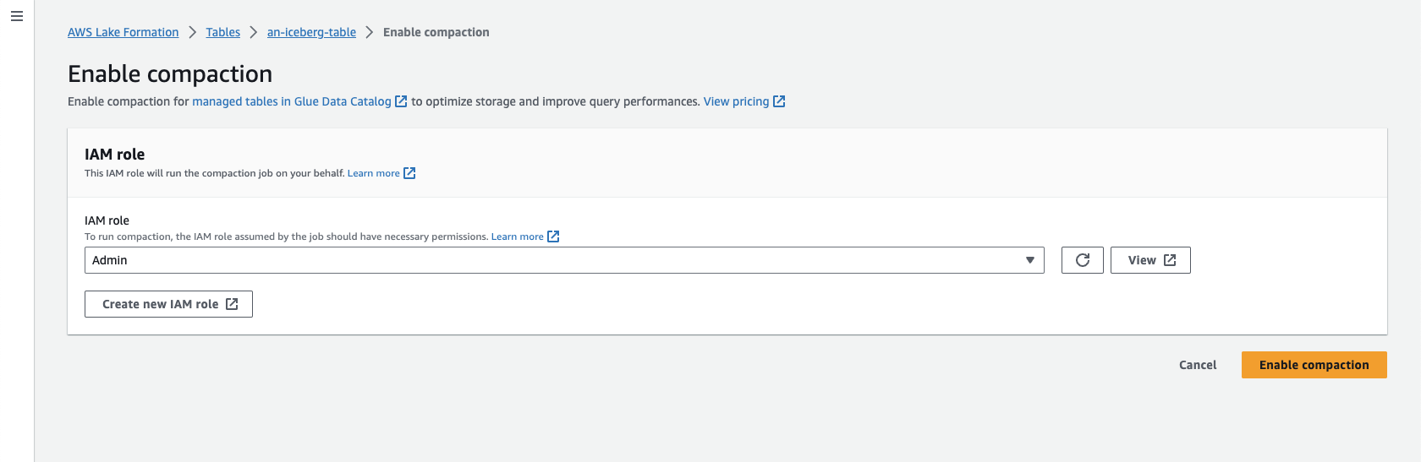1421x462 pixels.
Task: Open the View pricing link
Action: click(x=736, y=101)
